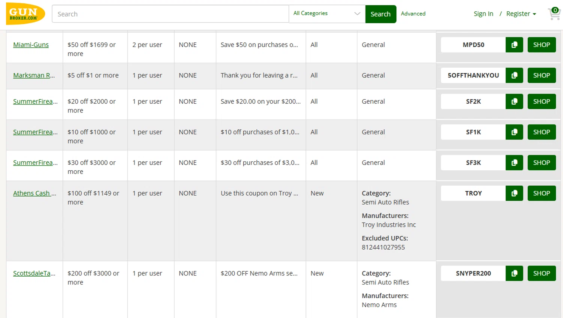Open the Miami-Guns seller link
This screenshot has height=318, width=563.
(x=31, y=45)
